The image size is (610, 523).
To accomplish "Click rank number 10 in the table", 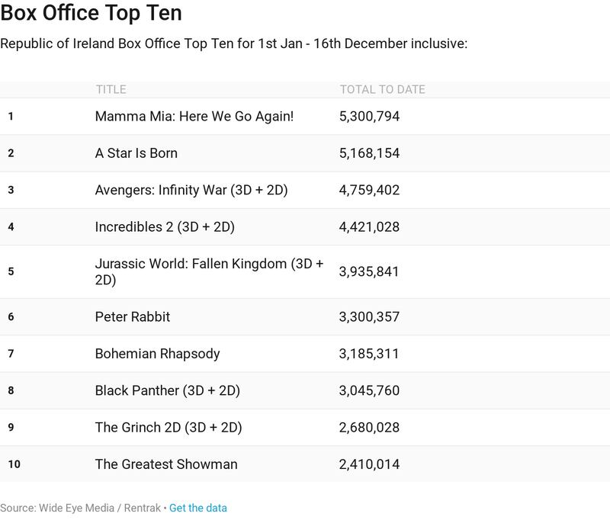I will click(x=14, y=464).
